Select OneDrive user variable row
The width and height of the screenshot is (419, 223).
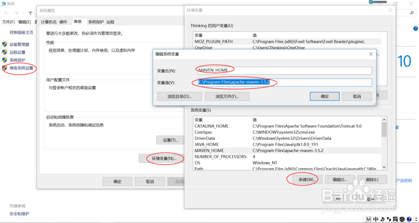[x=287, y=47]
